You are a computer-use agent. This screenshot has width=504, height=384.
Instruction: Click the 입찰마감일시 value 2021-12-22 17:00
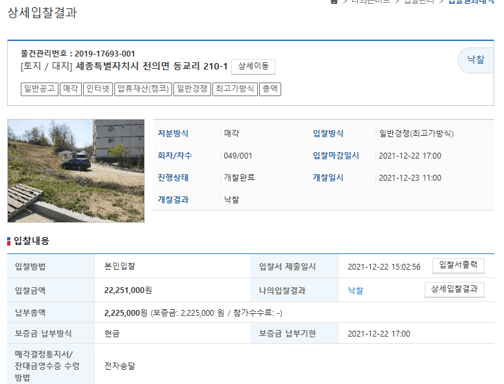410,156
